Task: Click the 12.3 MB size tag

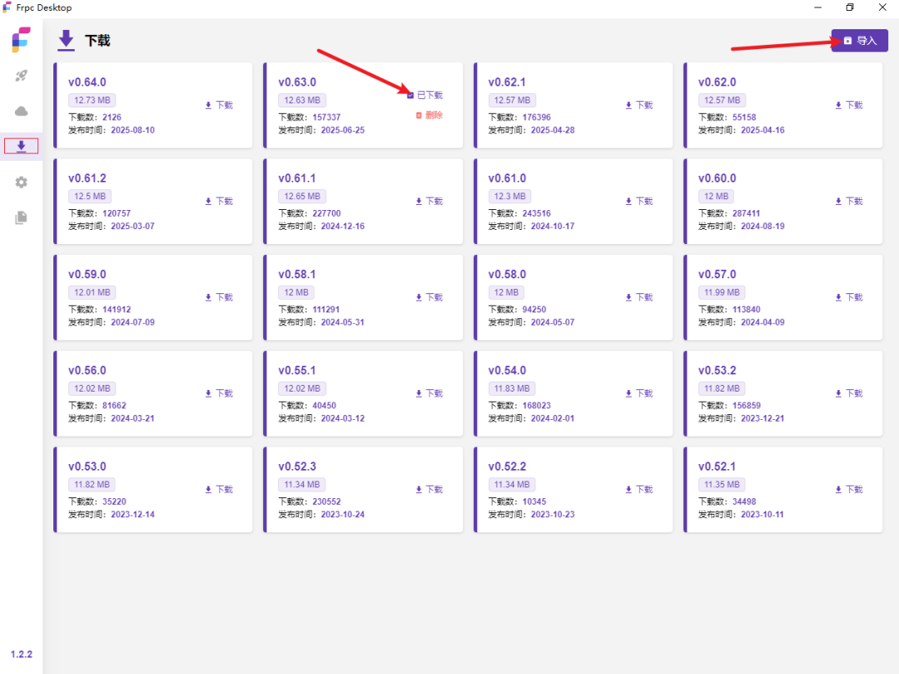Action: tap(509, 196)
